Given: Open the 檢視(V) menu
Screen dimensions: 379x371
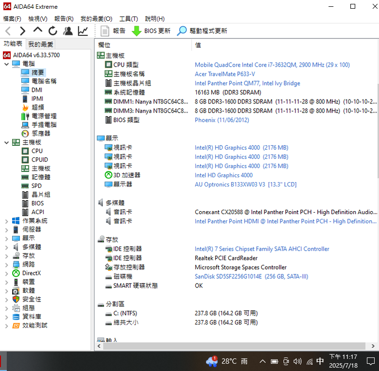Looking at the screenshot, I should coord(38,18).
